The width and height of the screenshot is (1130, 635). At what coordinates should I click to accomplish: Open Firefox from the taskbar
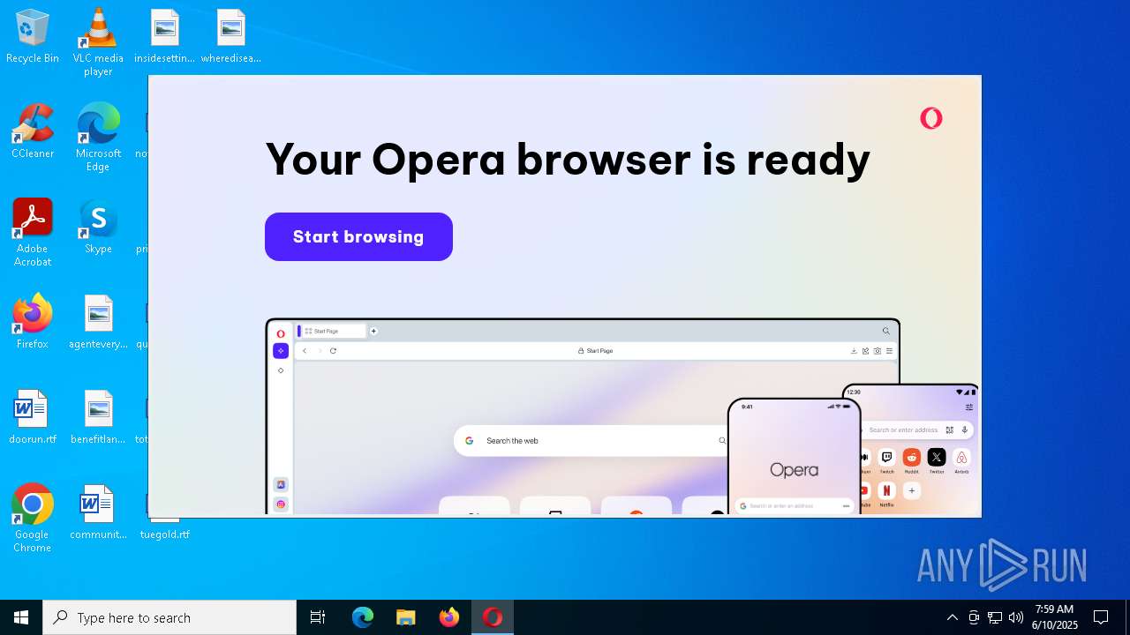(x=449, y=617)
